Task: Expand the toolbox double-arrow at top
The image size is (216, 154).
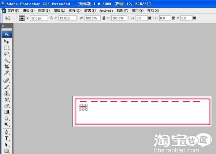Action: pyautogui.click(x=3, y=26)
